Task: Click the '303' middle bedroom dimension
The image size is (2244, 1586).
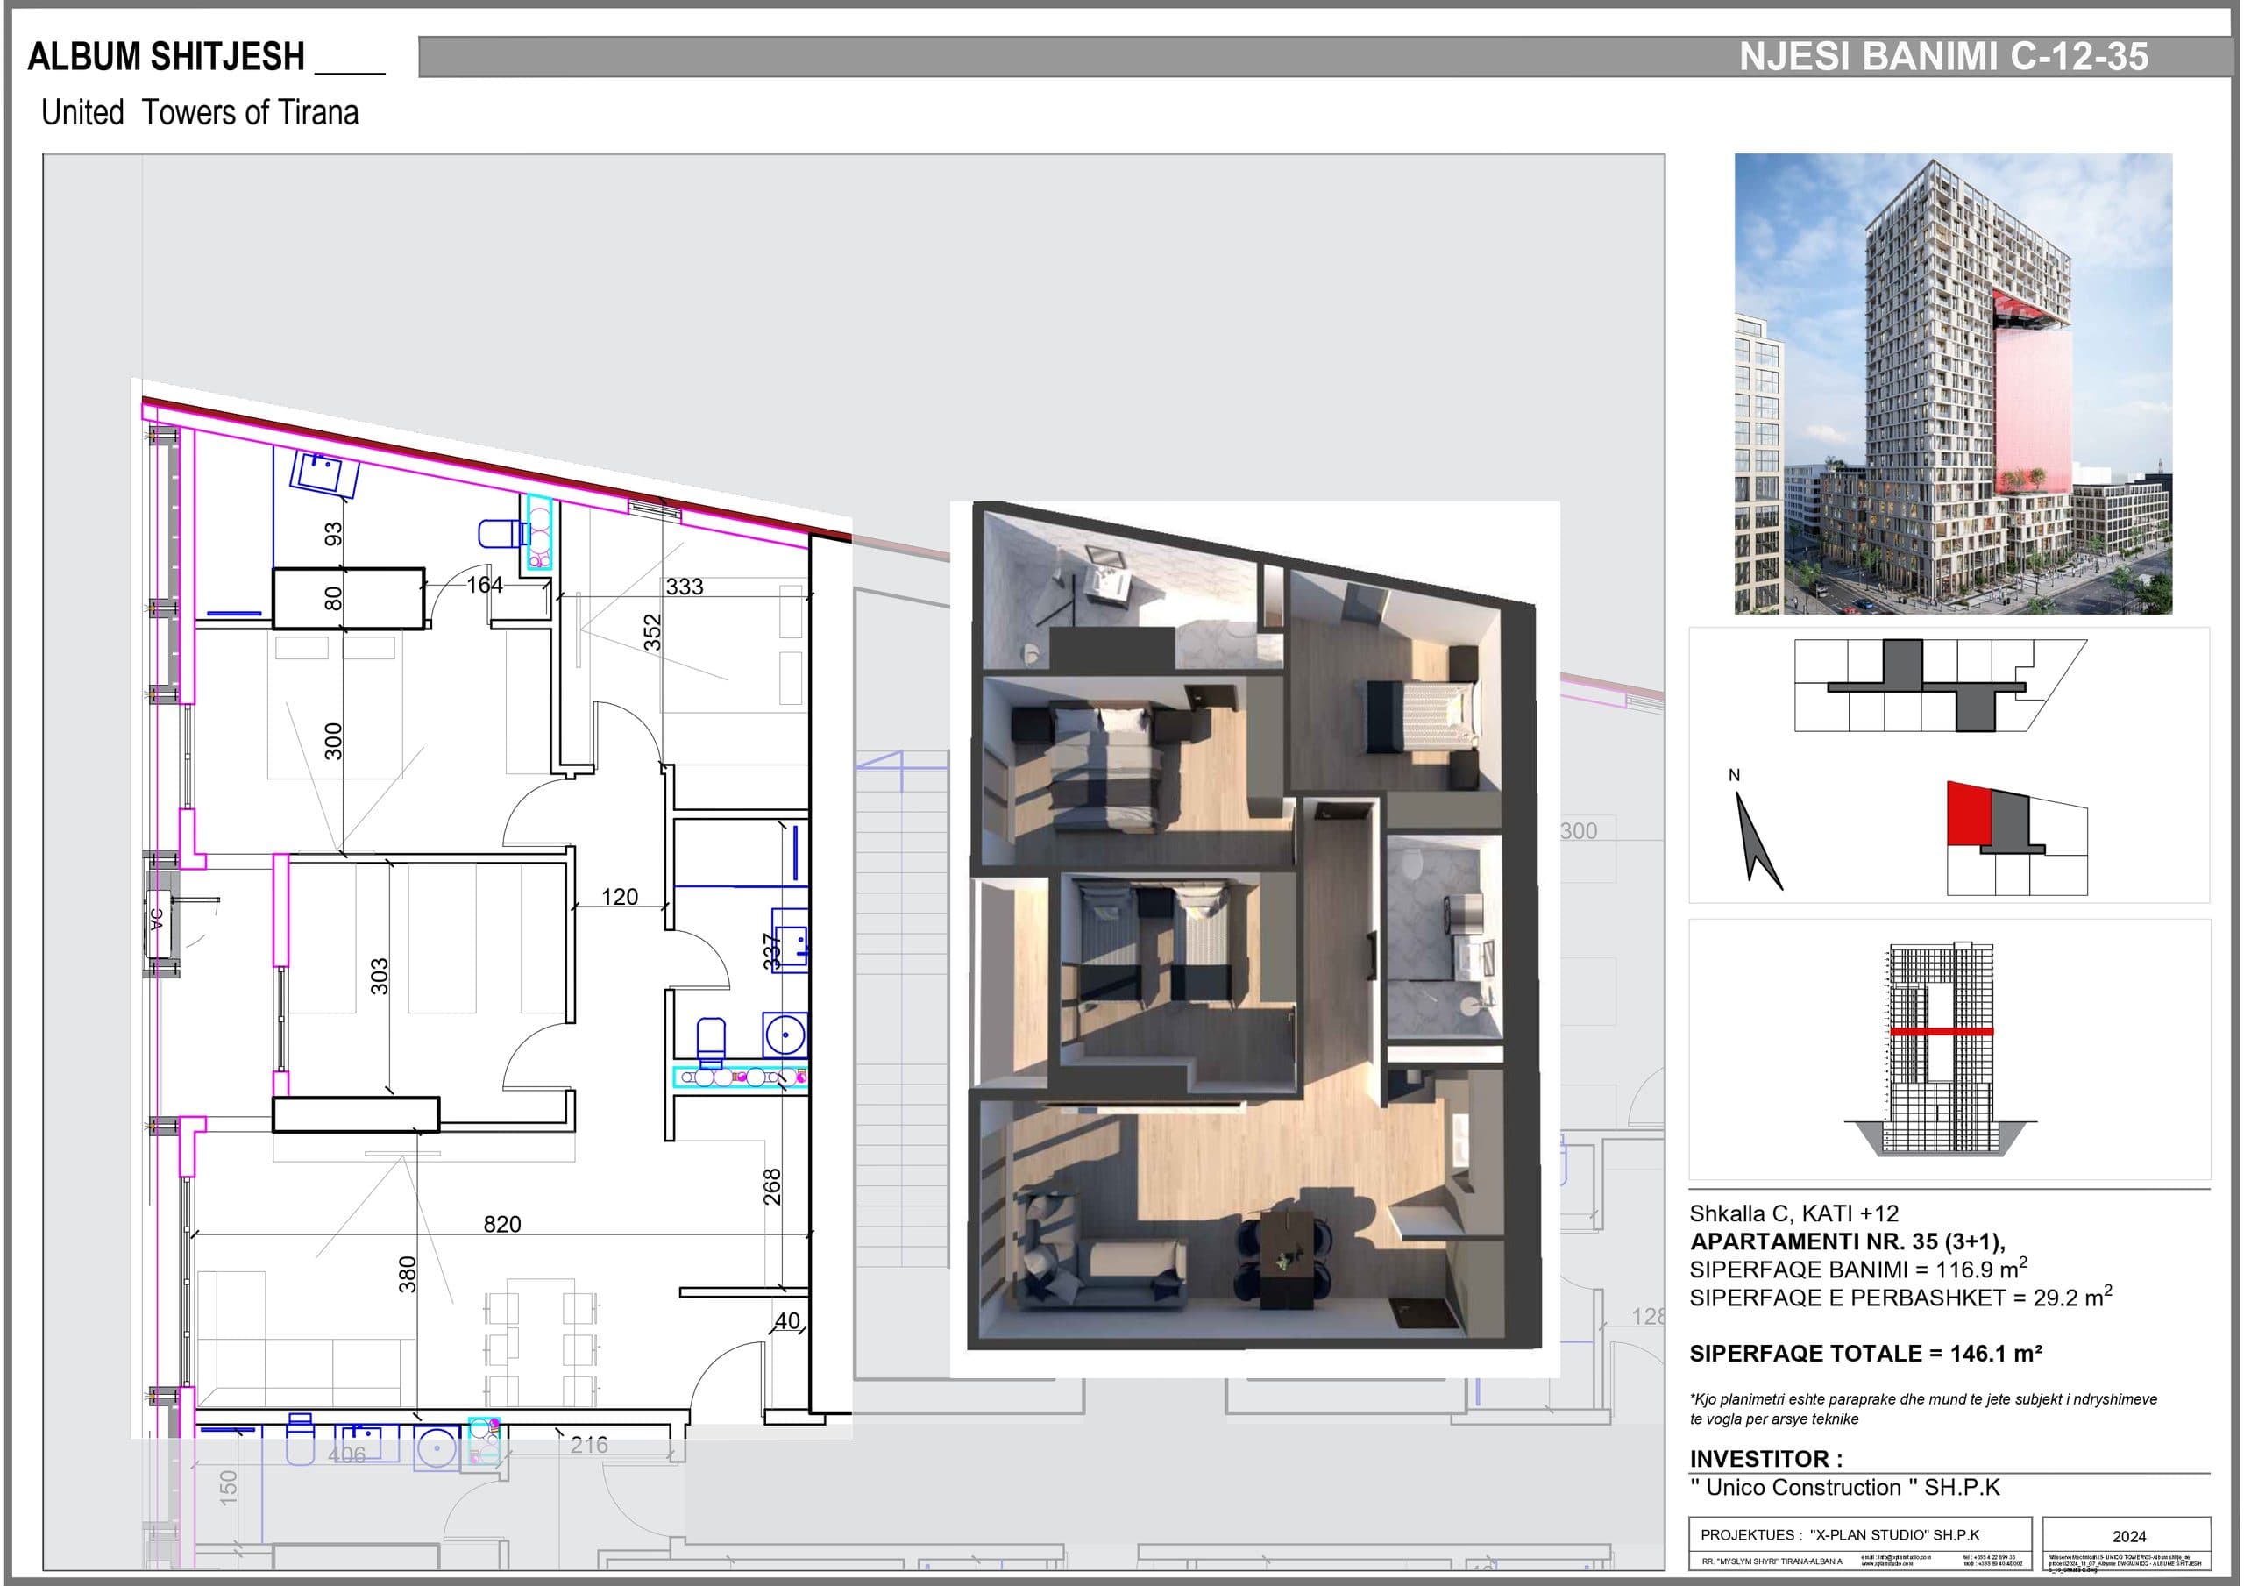Action: click(x=380, y=977)
